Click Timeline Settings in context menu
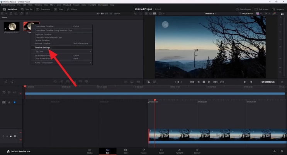The height and width of the screenshot is (155, 287). click(x=43, y=48)
